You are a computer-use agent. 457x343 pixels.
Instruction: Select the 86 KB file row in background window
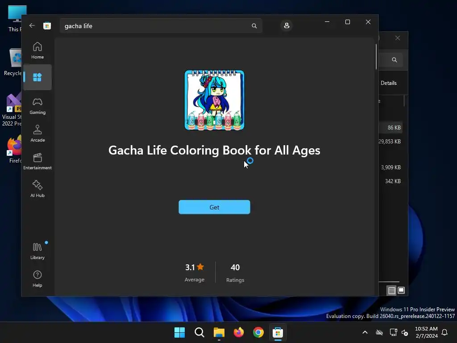click(391, 127)
